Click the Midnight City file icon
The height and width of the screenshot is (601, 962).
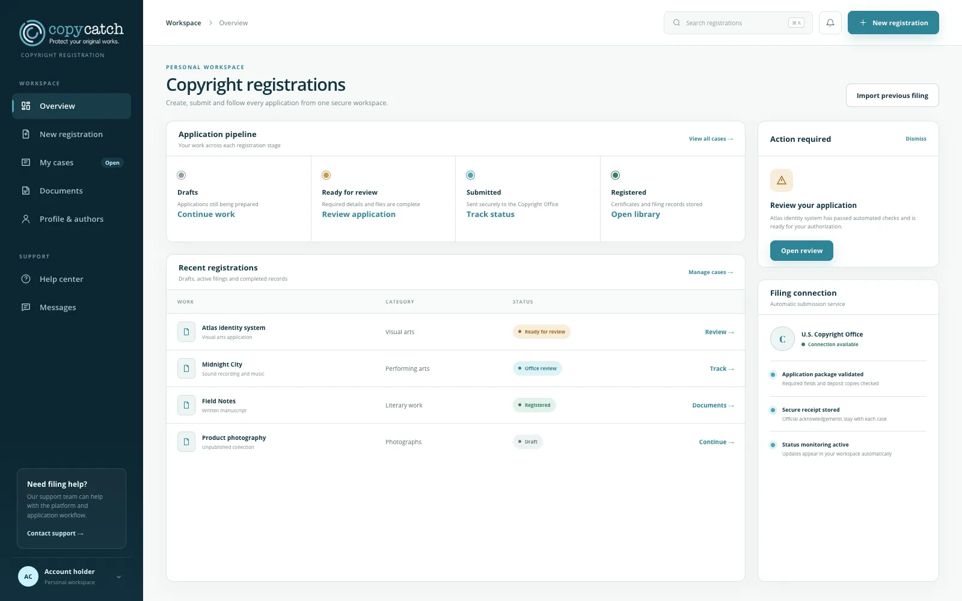point(186,368)
